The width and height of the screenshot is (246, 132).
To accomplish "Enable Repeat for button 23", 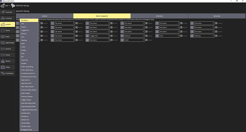I will (x=216, y=36).
